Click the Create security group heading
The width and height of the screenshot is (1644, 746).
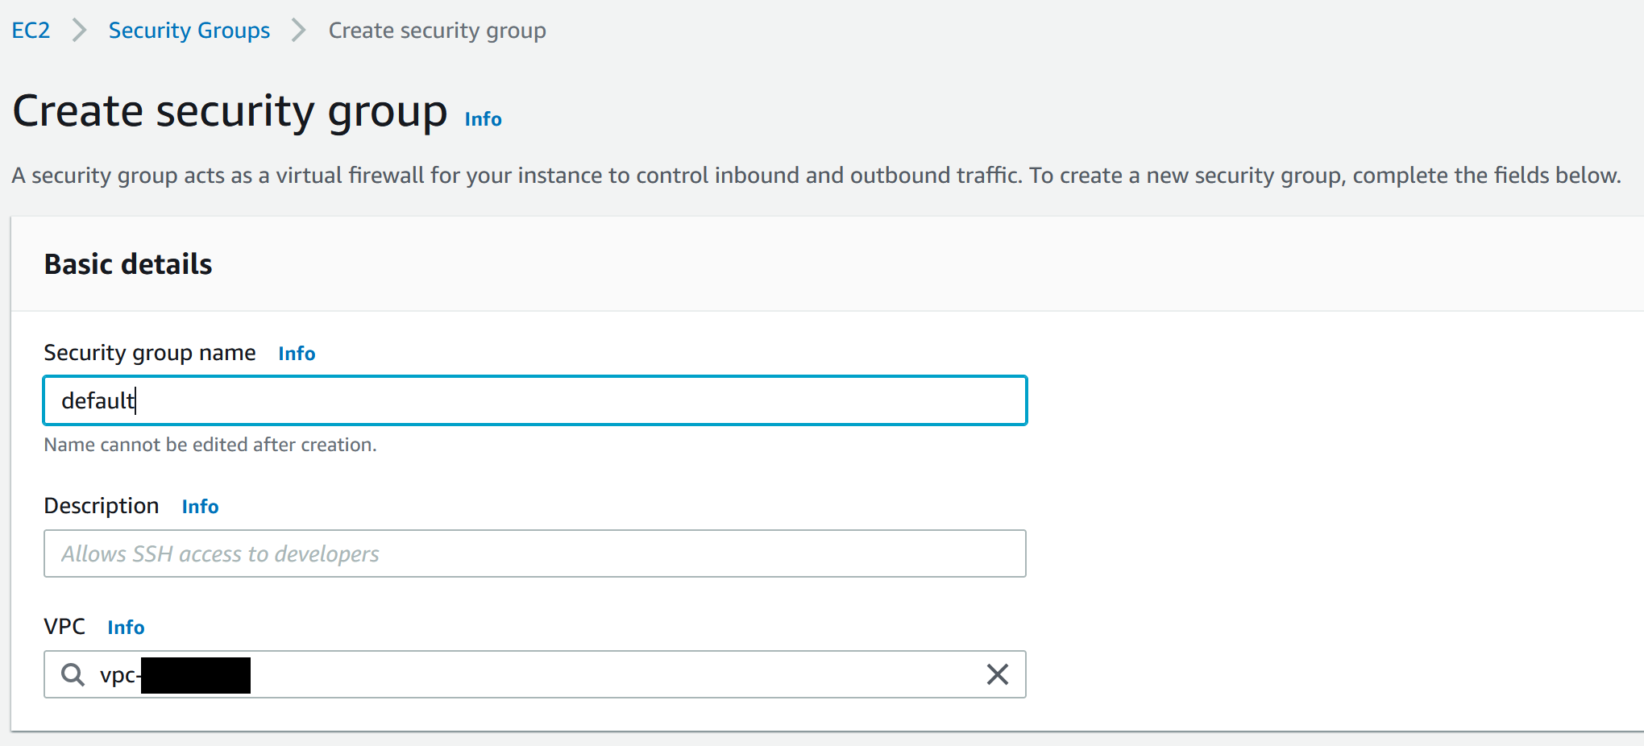[230, 111]
